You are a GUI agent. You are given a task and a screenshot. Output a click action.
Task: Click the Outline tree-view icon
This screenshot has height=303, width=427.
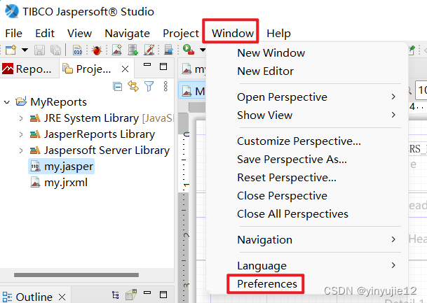[x=116, y=295]
